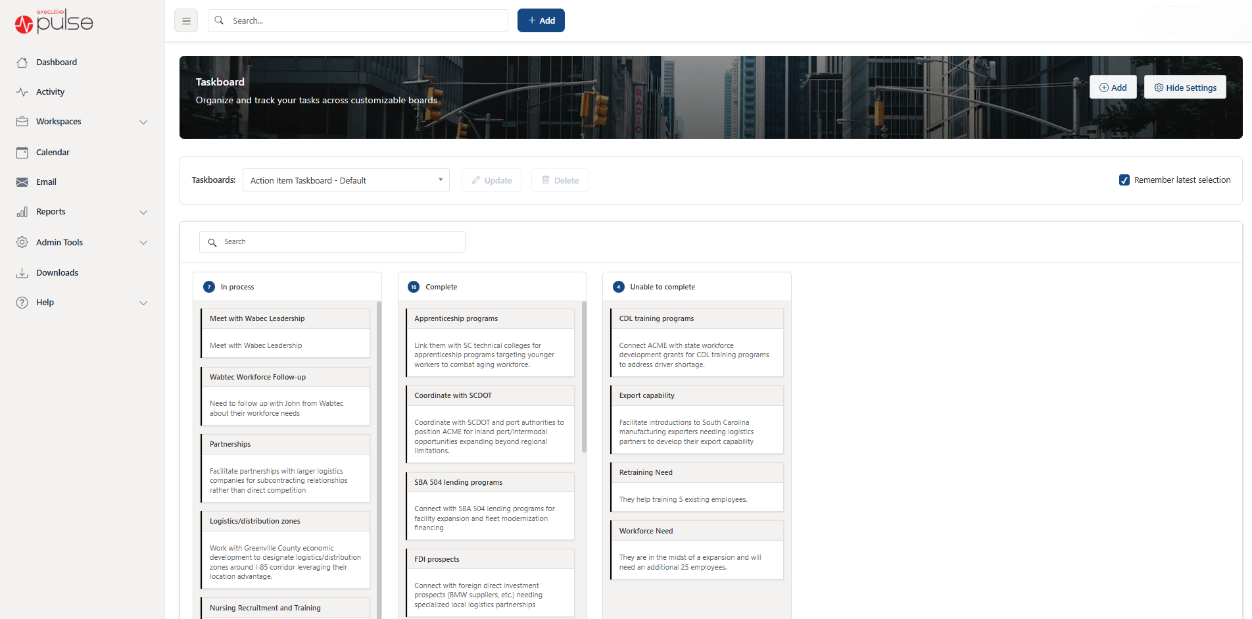Select the Dashboard icon in the sidebar
This screenshot has width=1252, height=619.
pyautogui.click(x=22, y=62)
